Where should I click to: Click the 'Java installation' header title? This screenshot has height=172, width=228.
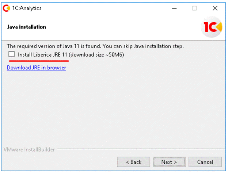[x=27, y=27]
